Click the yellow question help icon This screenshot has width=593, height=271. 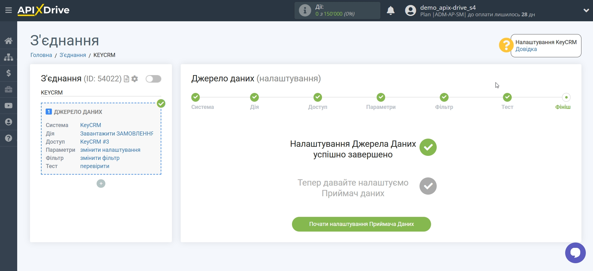click(x=505, y=45)
